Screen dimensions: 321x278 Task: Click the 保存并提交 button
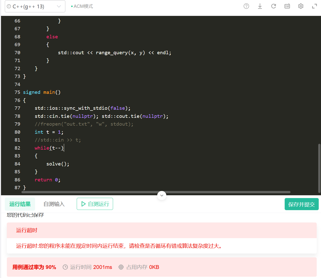pyautogui.click(x=301, y=204)
